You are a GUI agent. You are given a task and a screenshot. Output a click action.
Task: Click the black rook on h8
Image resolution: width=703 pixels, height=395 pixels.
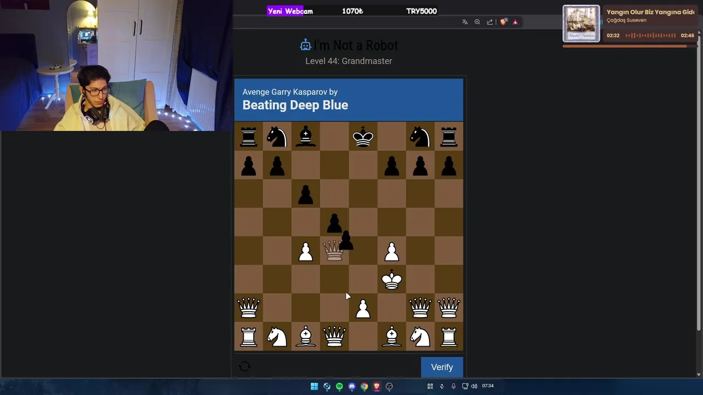[449, 137]
